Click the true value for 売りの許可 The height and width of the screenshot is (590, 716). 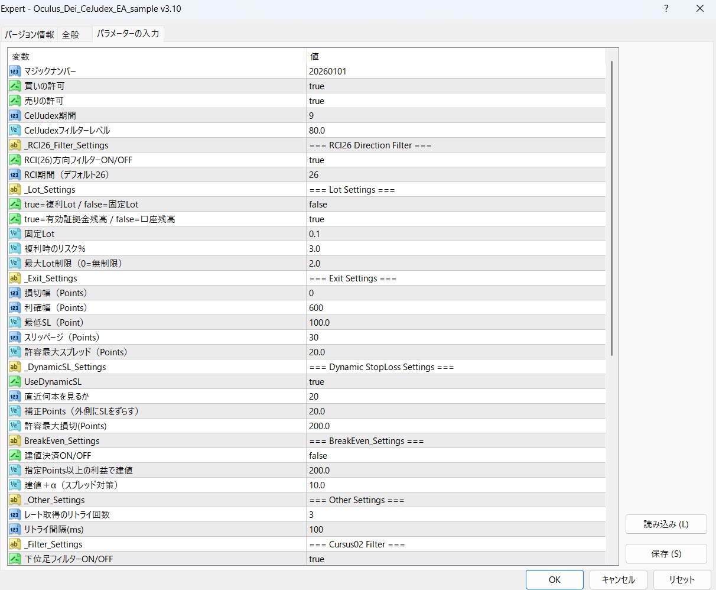click(x=317, y=101)
